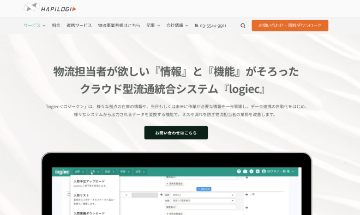
Task: Click the info circle icon in logiec header
Action: 251,171
